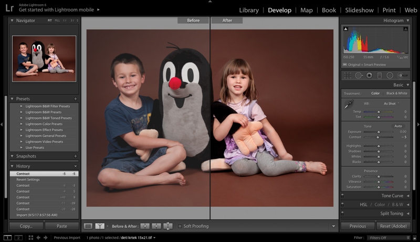Open the Web module

coord(411,10)
